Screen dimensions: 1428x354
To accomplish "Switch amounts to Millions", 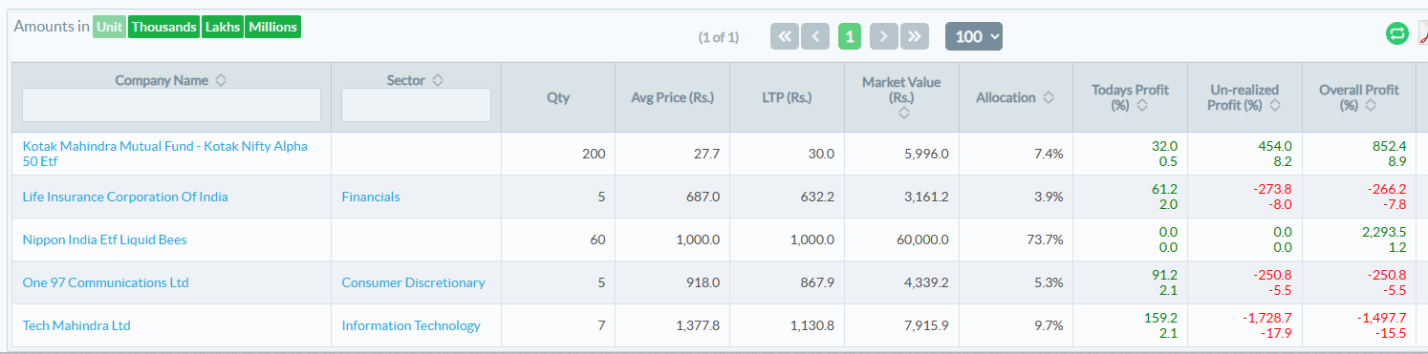I will click(x=272, y=27).
